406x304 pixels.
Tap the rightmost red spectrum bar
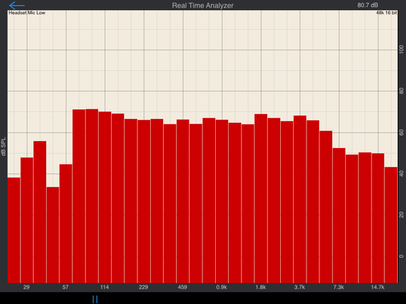point(391,225)
